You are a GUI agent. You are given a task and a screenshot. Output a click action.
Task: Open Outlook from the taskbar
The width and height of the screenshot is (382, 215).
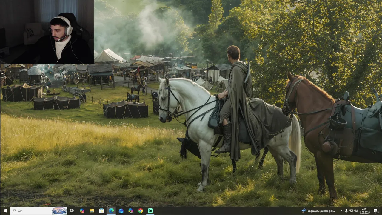coord(121,211)
